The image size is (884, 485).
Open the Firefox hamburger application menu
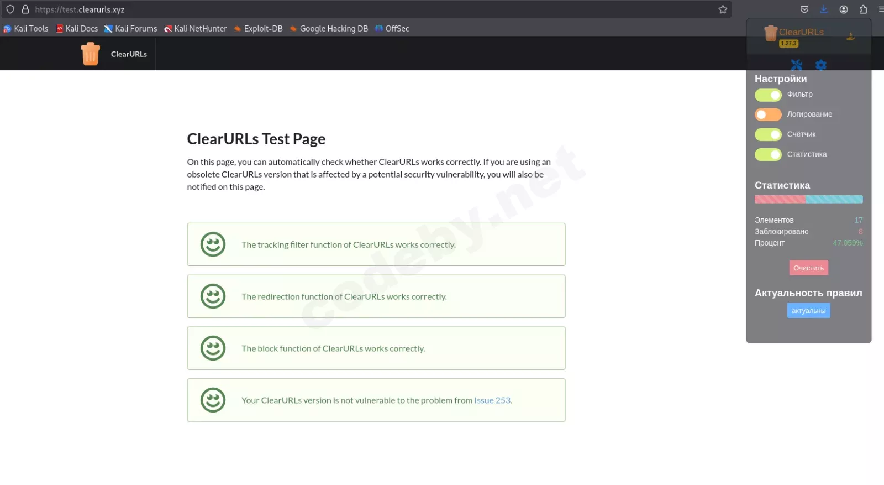[x=881, y=9]
